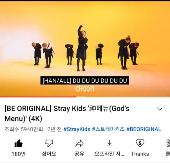Screen dimensions: 170x163
Task: Tap the center dancer in video player
Action: click(82, 47)
